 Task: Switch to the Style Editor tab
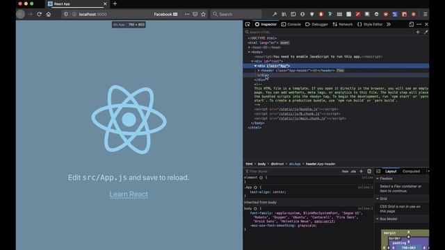370,24
